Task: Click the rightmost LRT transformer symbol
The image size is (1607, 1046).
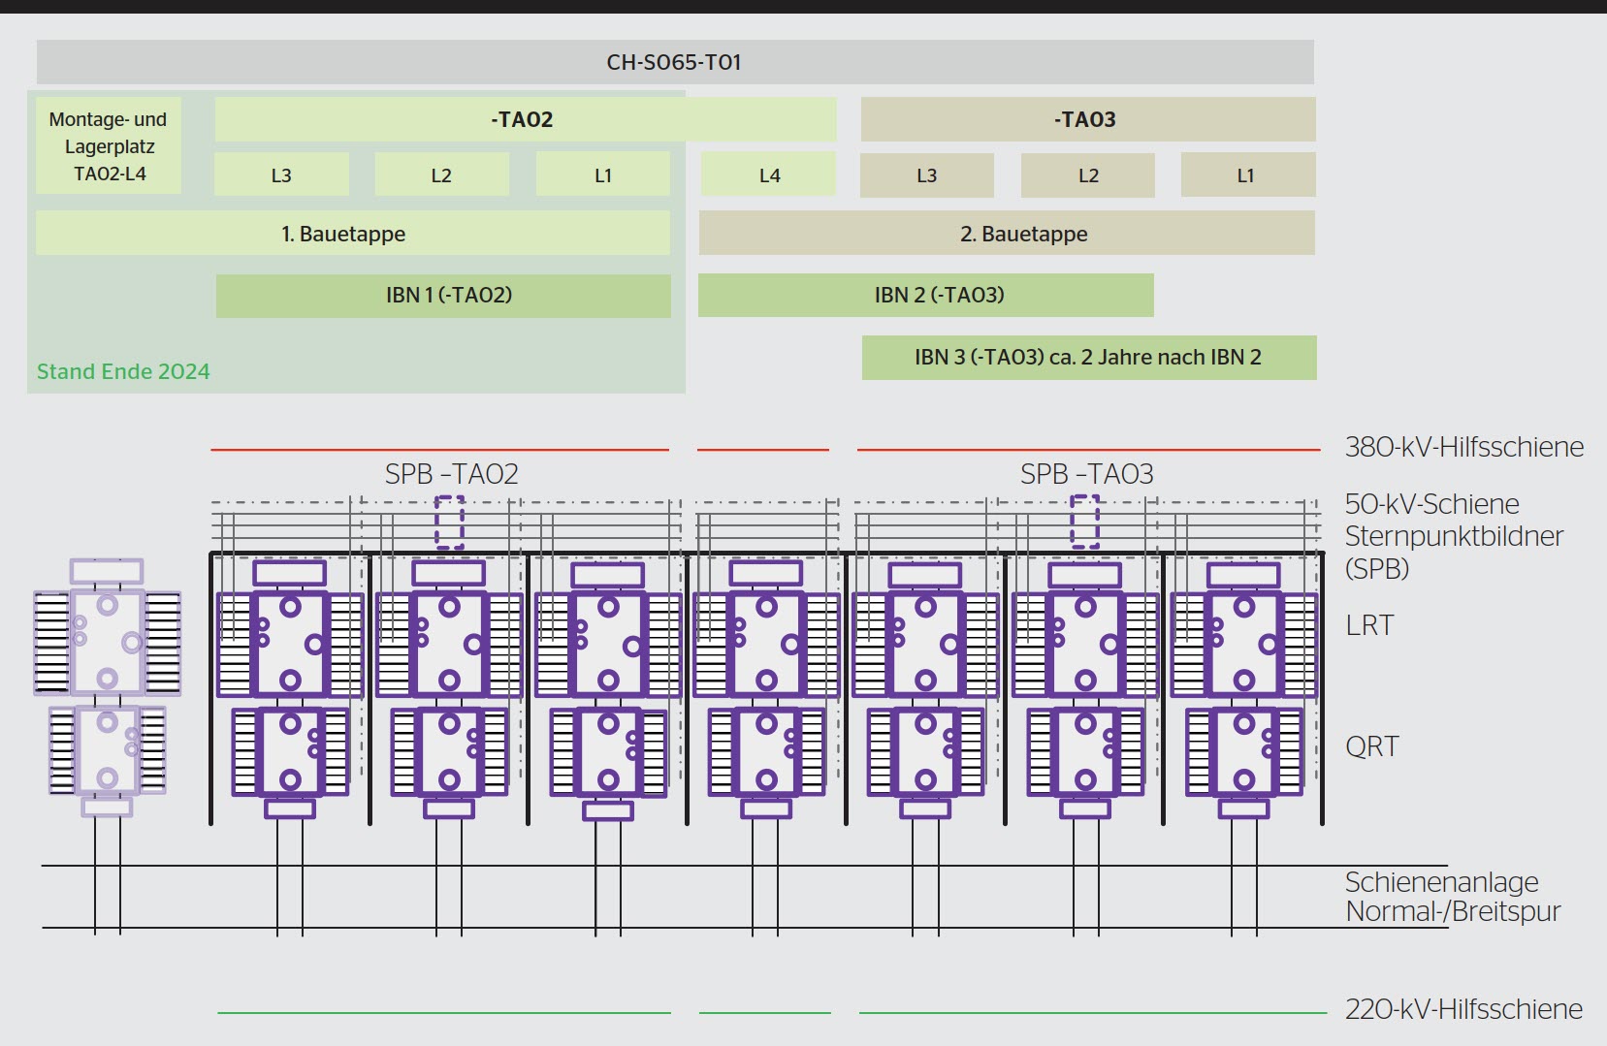Action: 1244,644
